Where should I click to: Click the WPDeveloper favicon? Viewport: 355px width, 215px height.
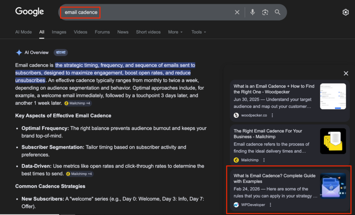tap(236, 205)
